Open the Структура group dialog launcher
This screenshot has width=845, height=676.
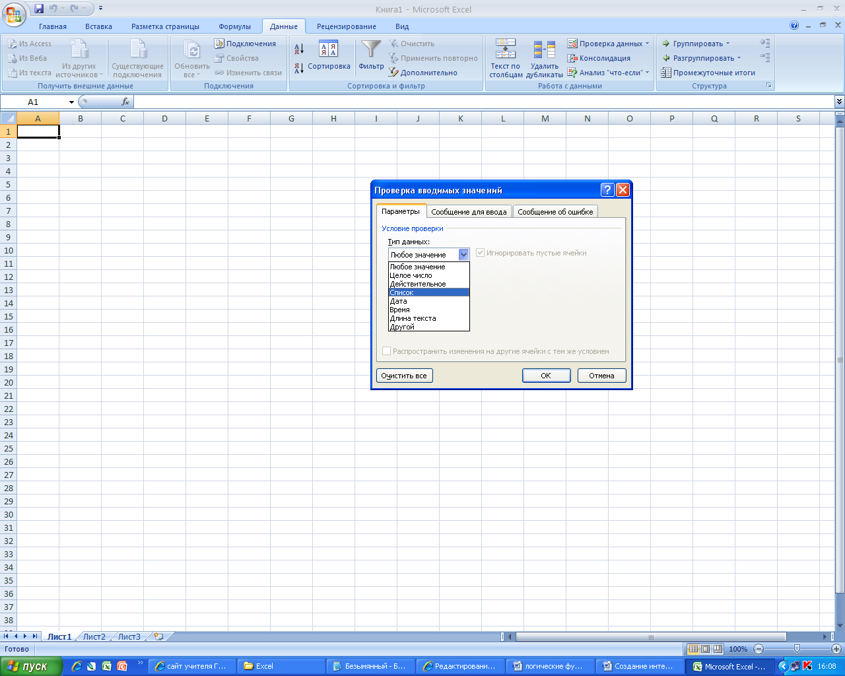pyautogui.click(x=768, y=86)
